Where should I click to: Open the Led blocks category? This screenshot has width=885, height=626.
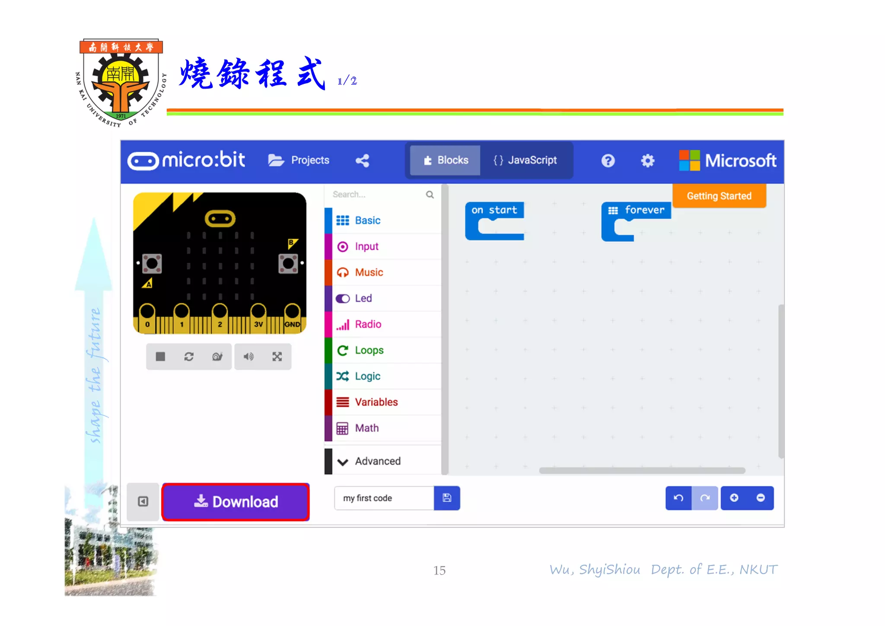pyautogui.click(x=383, y=298)
